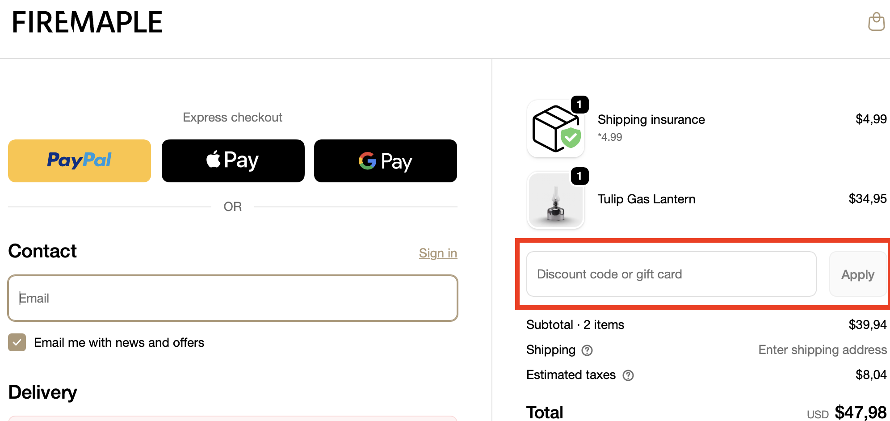Pay with PayPal express checkout
The height and width of the screenshot is (421, 890).
tap(80, 161)
